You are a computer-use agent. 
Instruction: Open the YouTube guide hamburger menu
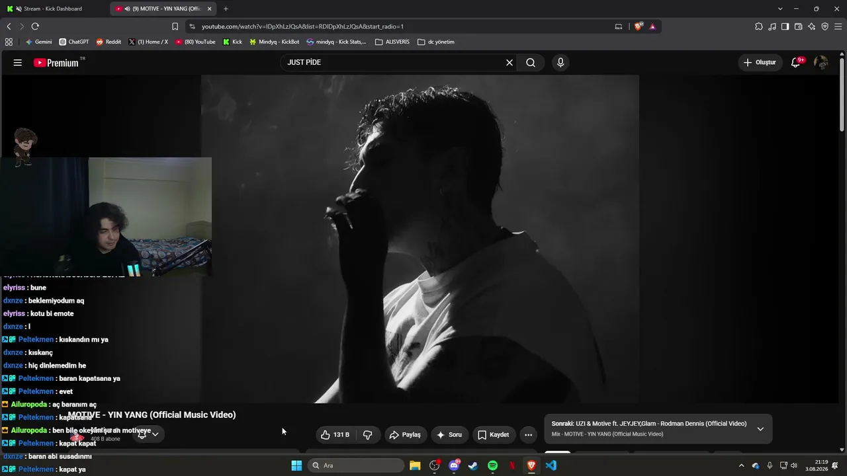pyautogui.click(x=18, y=63)
